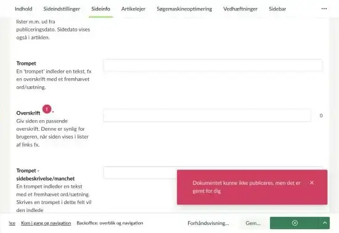Open the three-dots more tabs menu
Viewport: 339px width, 233px height.
324,9
